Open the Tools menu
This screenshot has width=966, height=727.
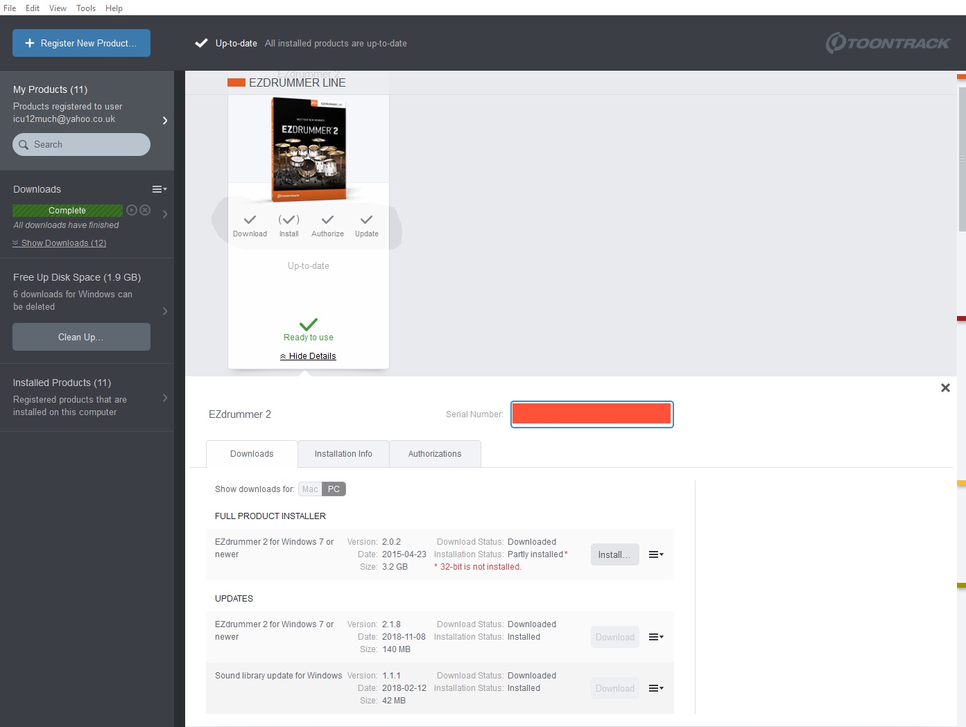[86, 8]
